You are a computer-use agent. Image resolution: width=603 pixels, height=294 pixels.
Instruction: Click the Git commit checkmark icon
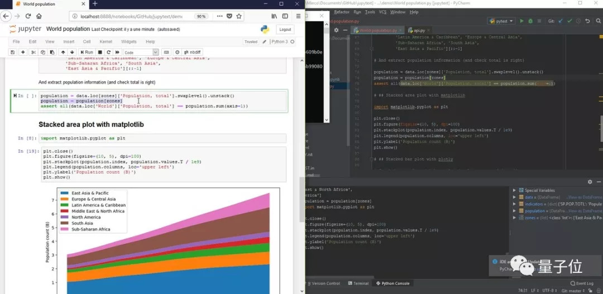(x=570, y=21)
